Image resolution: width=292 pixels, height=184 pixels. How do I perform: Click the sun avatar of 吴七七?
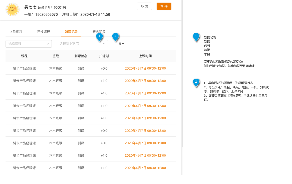(13, 10)
